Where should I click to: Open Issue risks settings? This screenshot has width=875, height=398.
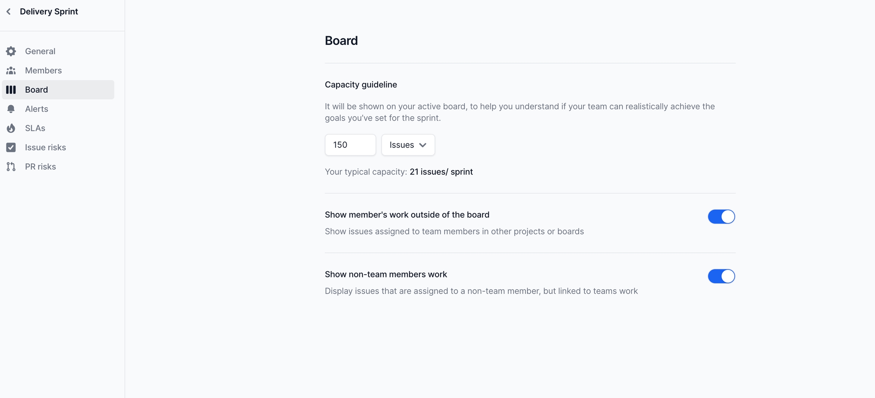[45, 147]
